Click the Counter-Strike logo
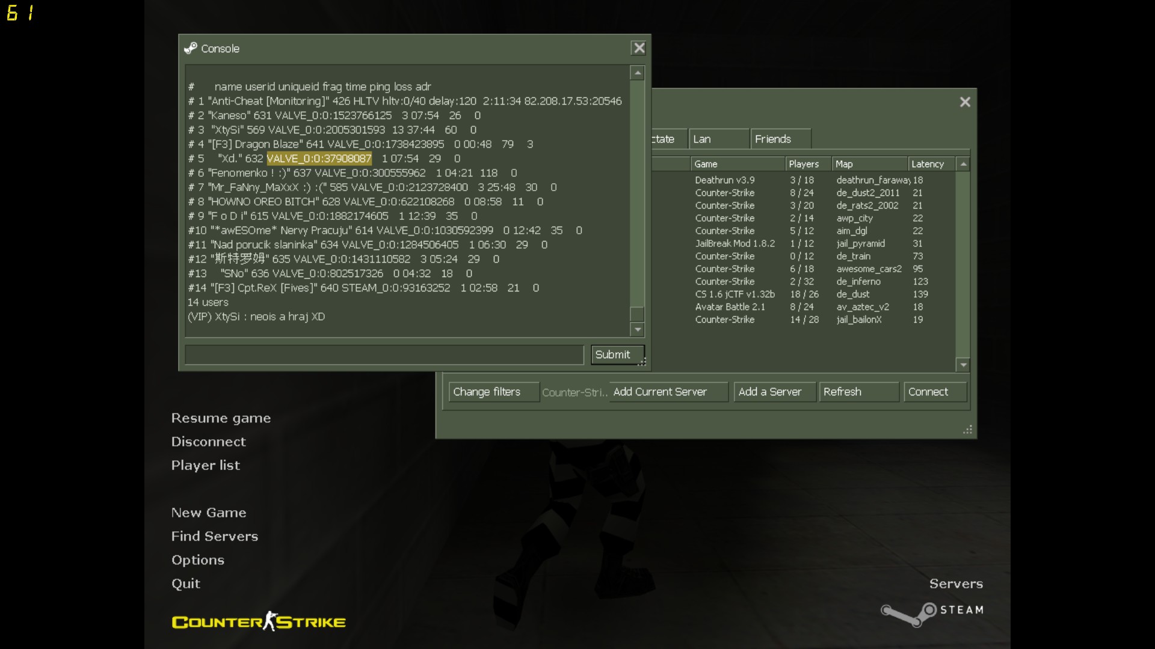This screenshot has height=649, width=1155. pos(259,621)
